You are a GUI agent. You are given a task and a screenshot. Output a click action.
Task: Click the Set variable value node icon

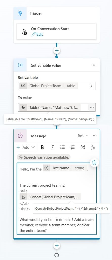point(20,65)
